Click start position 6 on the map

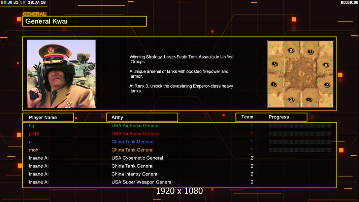coord(291,50)
